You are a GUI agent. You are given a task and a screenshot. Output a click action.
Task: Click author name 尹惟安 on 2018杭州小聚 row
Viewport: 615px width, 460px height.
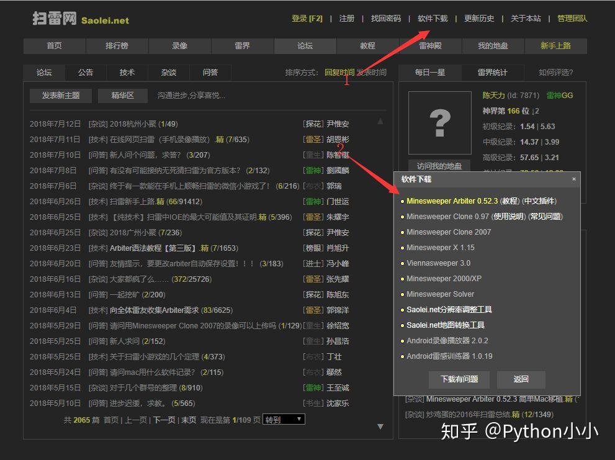pos(338,124)
